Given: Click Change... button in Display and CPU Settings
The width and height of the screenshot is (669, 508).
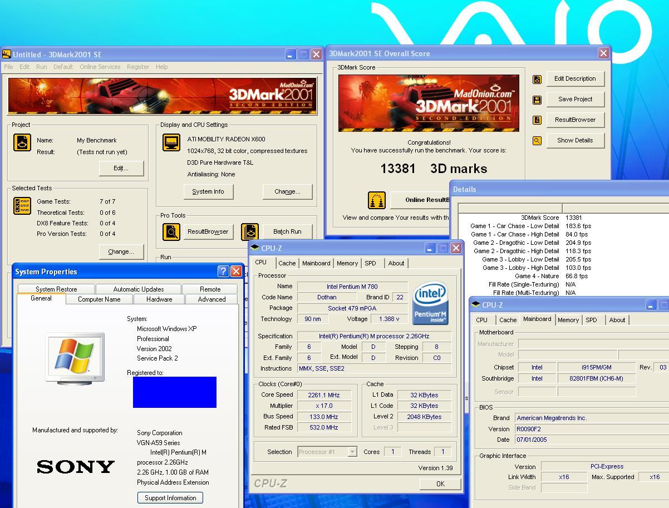Looking at the screenshot, I should point(287,191).
